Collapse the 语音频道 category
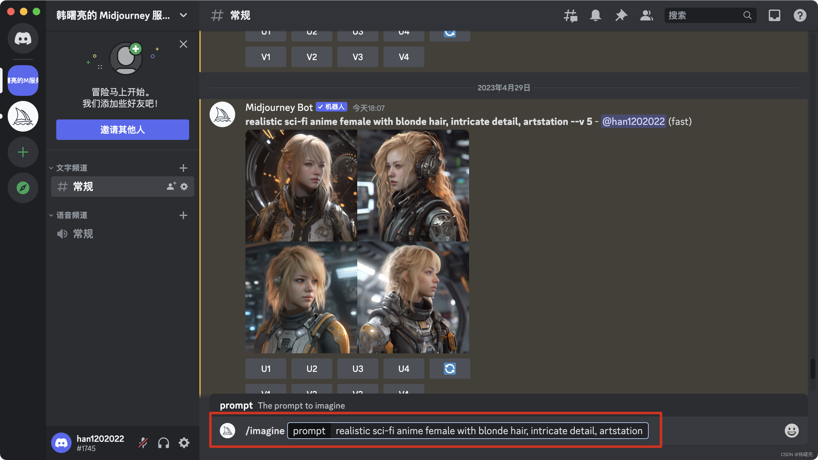The height and width of the screenshot is (460, 818). coord(68,215)
